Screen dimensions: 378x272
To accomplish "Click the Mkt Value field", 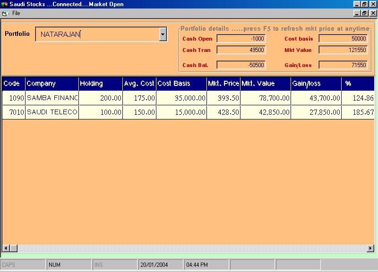I will (x=343, y=50).
